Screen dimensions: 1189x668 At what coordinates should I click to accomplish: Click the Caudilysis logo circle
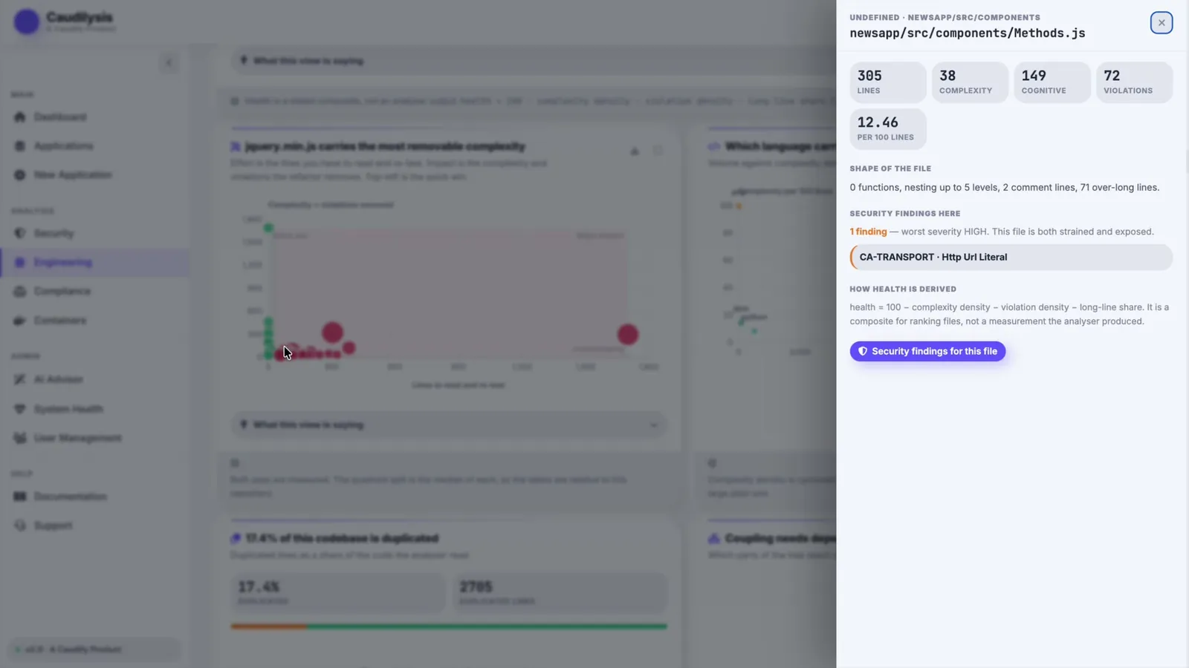27,22
